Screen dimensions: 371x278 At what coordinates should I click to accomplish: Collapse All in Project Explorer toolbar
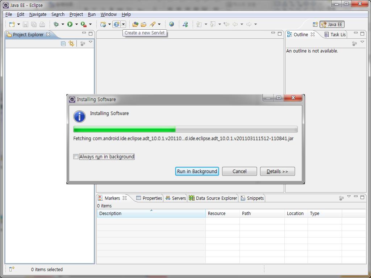tap(63, 43)
